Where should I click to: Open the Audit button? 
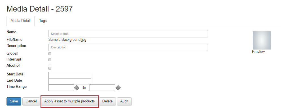click(124, 101)
